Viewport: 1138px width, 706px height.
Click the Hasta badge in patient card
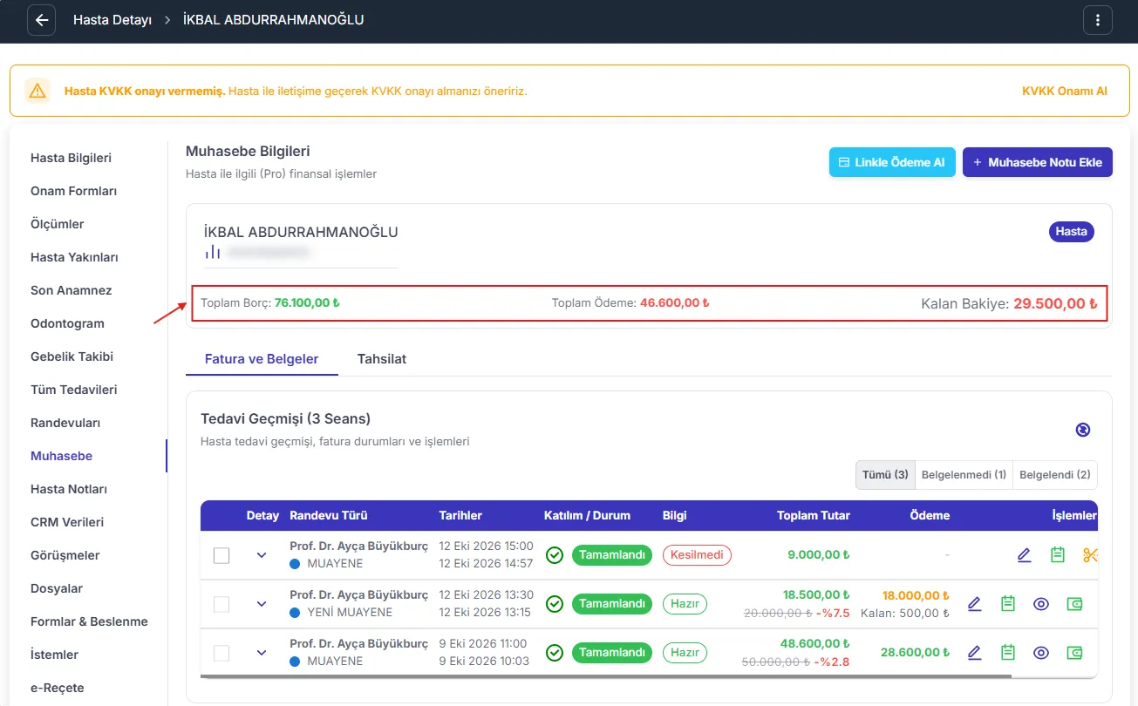click(1071, 231)
